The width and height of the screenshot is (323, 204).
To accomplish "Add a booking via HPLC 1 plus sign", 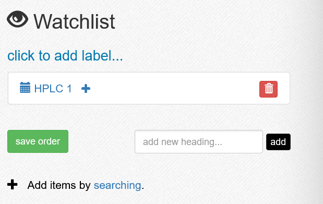I will 86,89.
